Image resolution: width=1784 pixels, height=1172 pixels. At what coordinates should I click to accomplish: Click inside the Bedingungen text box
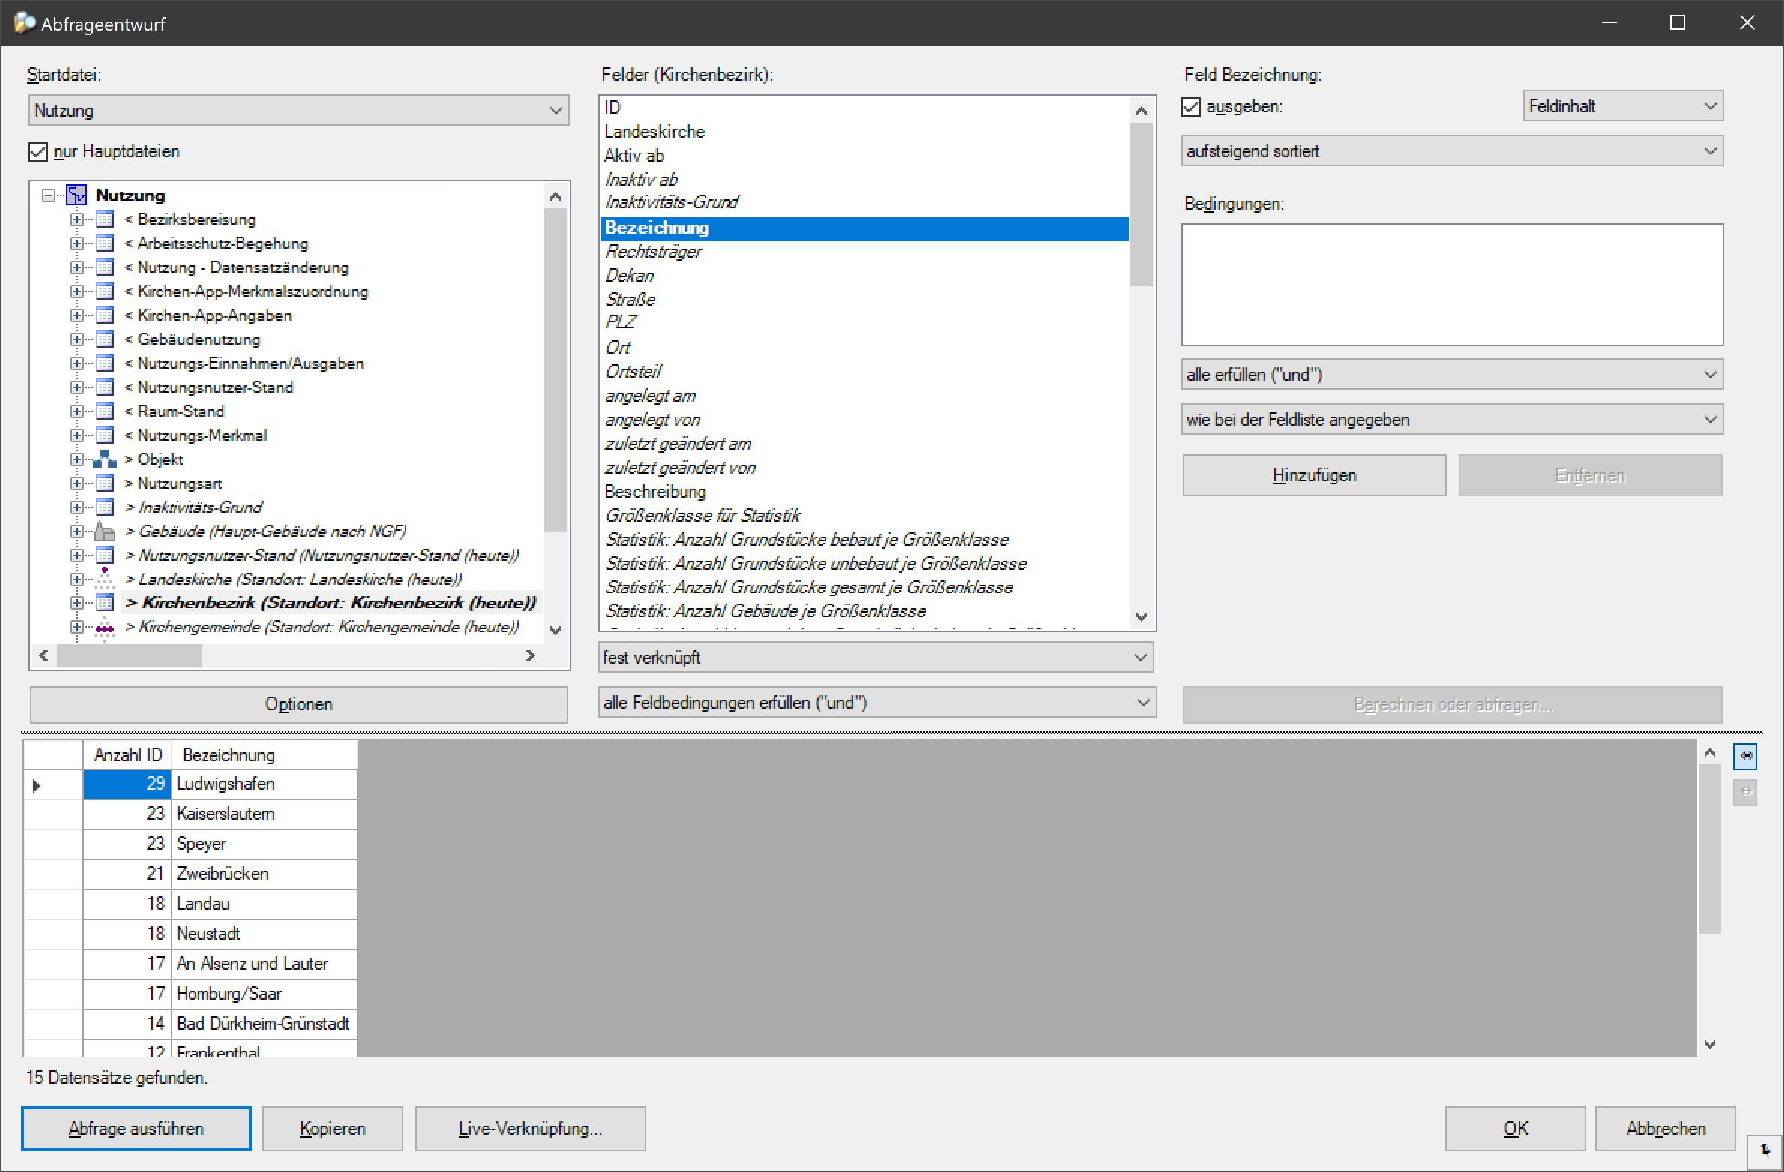click(1452, 285)
